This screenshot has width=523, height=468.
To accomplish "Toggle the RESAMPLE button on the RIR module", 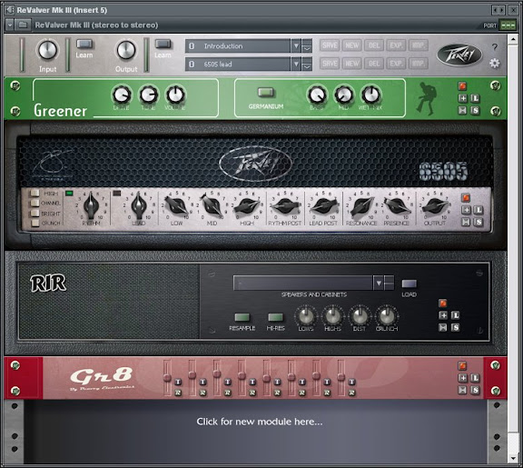I will (242, 317).
